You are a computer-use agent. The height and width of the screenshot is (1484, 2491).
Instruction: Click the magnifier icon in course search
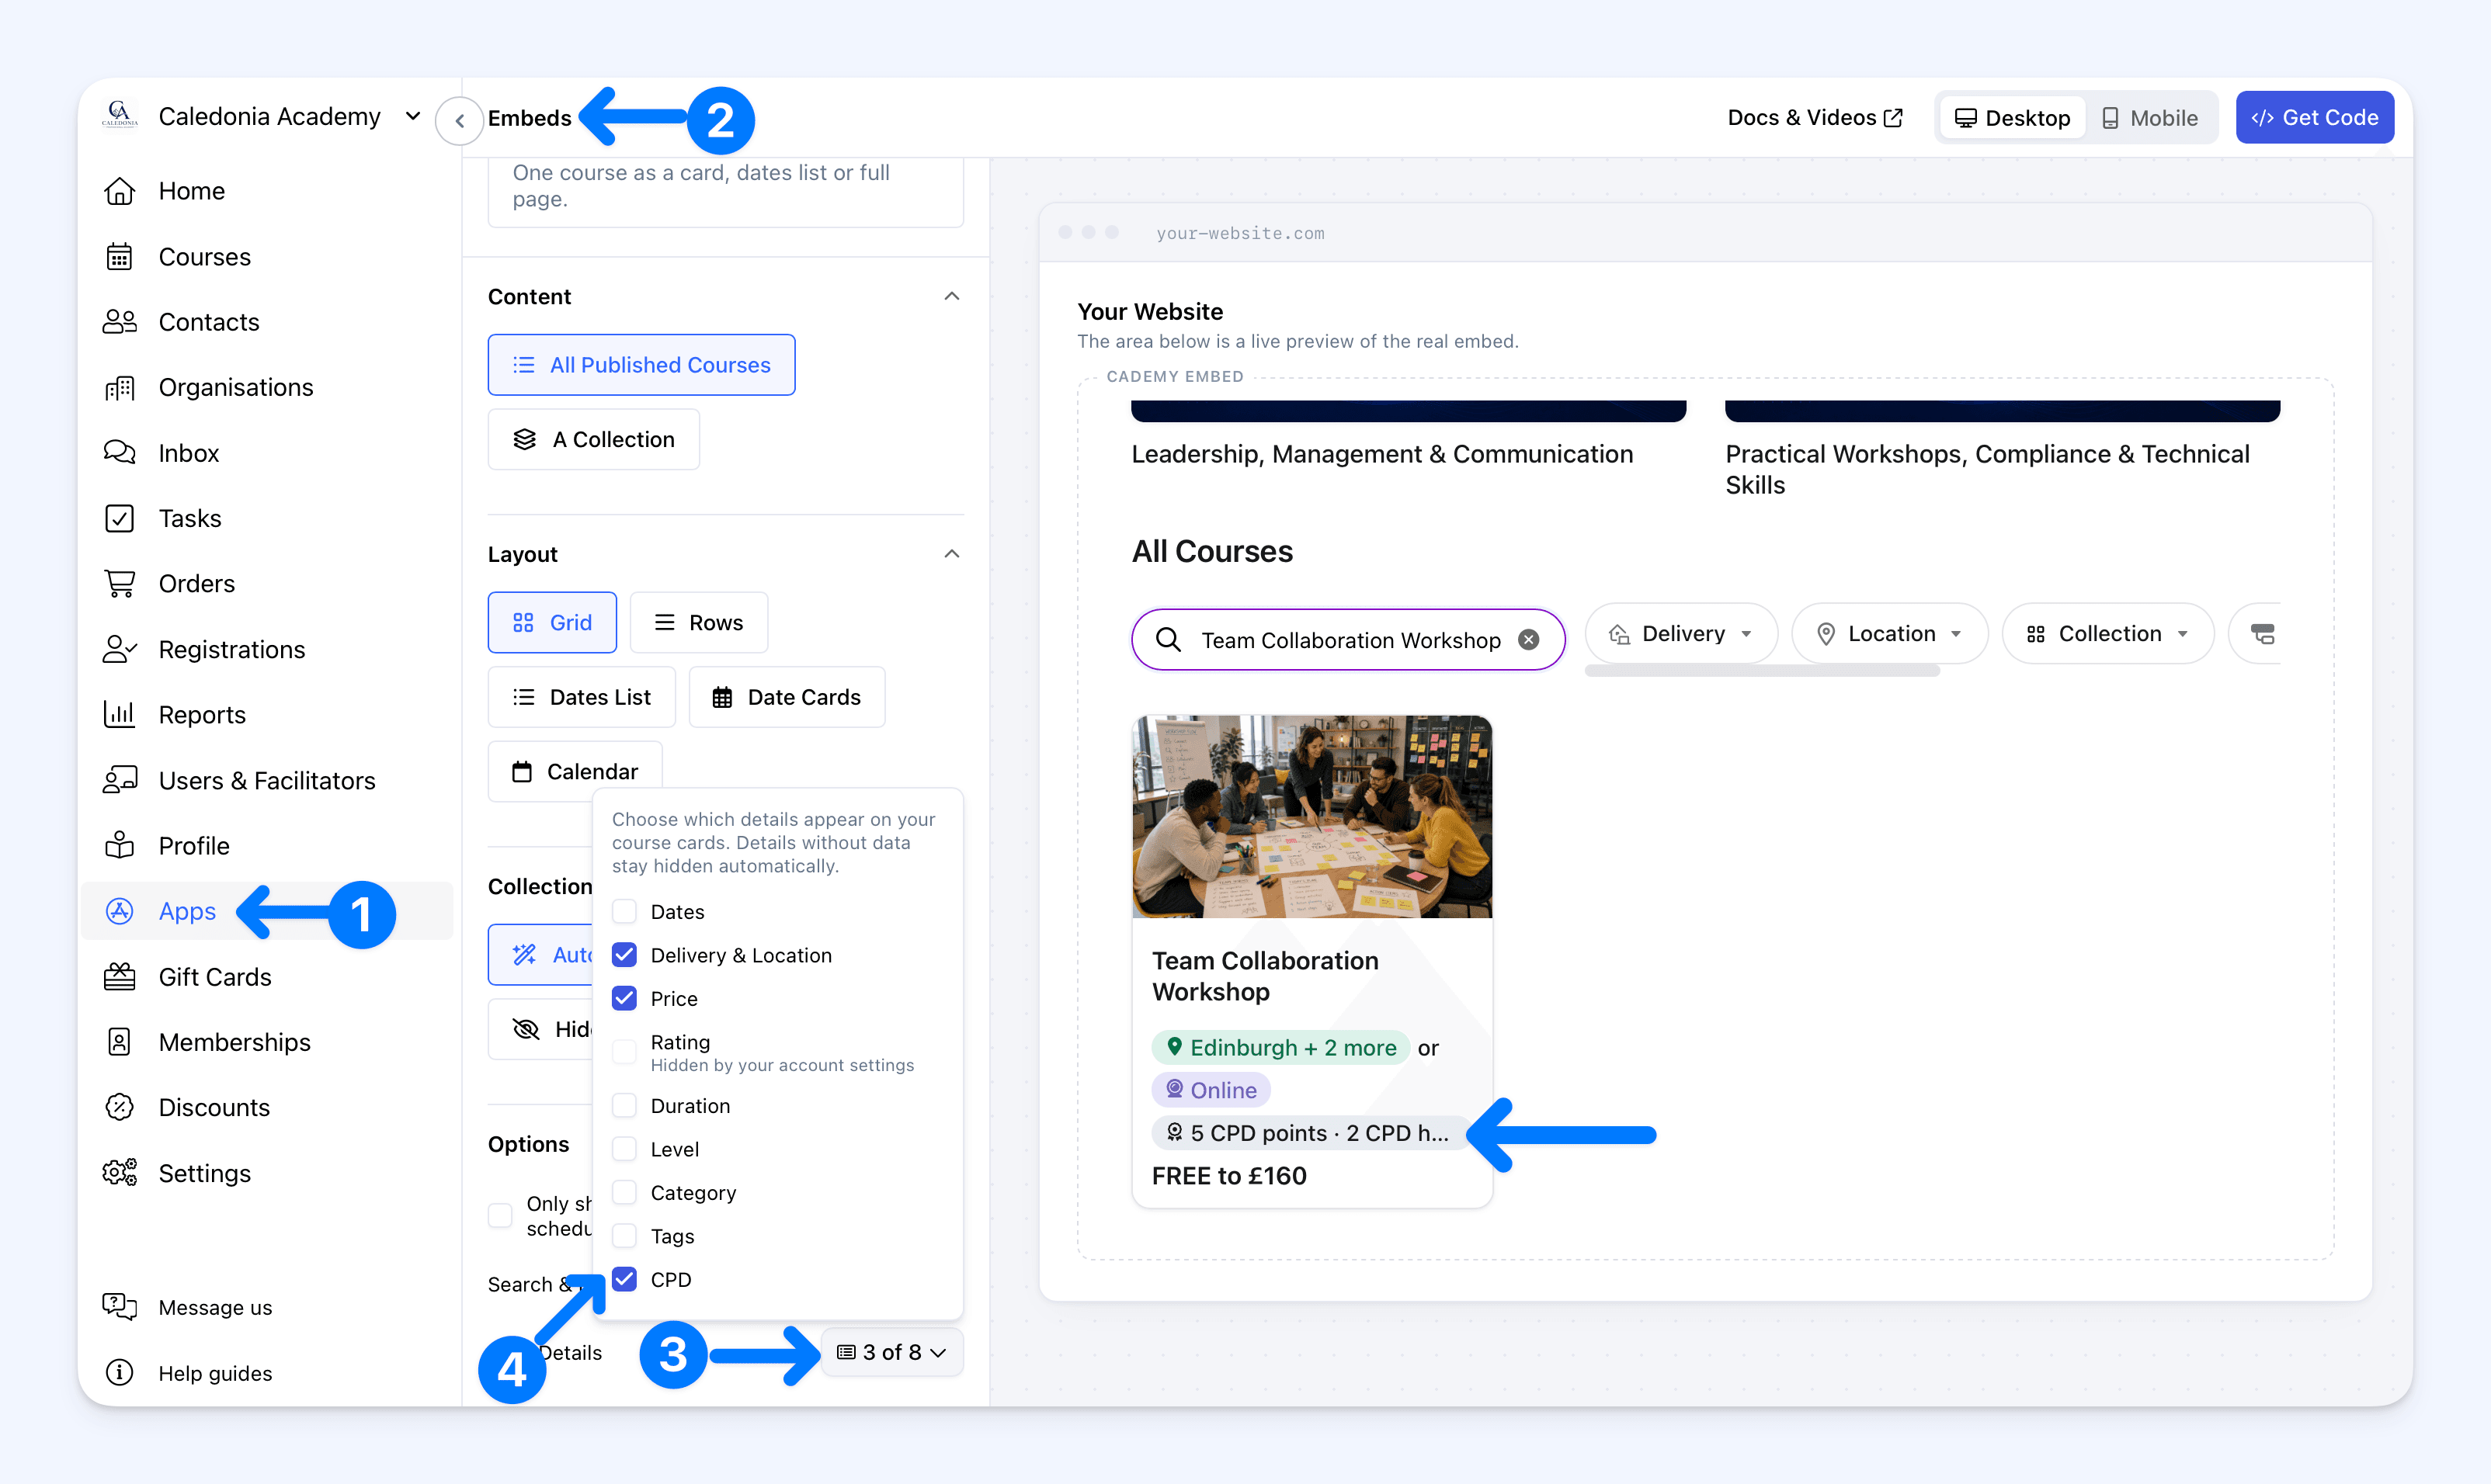(x=1169, y=640)
